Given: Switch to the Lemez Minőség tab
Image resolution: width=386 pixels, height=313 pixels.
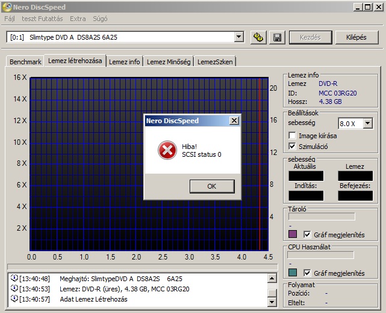Looking at the screenshot, I should click(x=169, y=62).
